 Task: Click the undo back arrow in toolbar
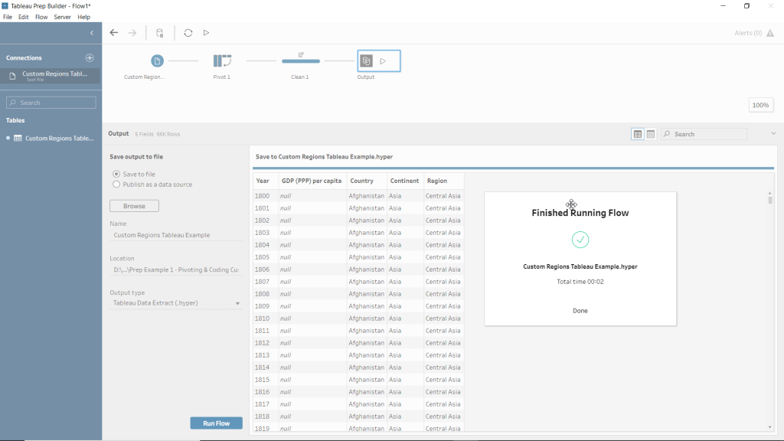(114, 33)
